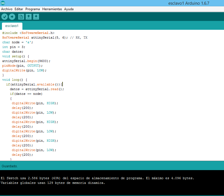Click the "char node = 'a';" line
The image size is (224, 196).
[x=17, y=42]
